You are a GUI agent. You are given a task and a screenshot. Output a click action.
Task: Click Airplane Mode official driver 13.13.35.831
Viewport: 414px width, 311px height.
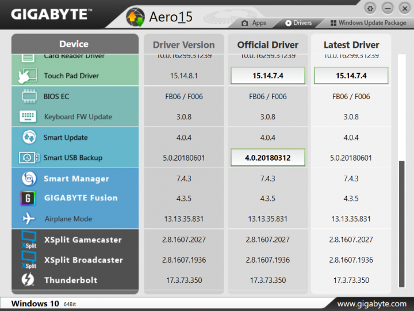tap(268, 219)
